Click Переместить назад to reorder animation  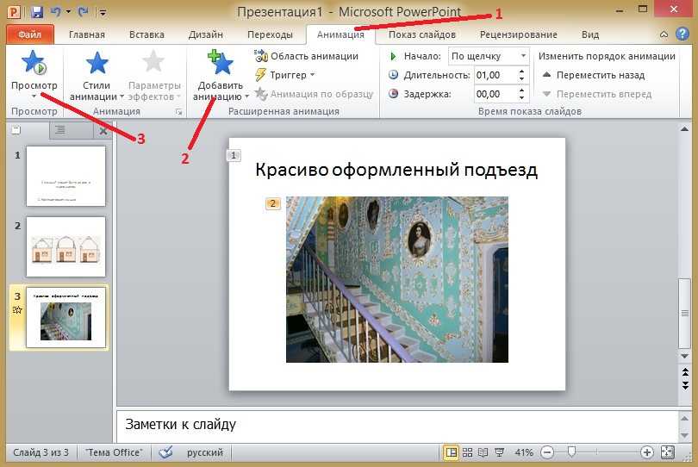[x=594, y=75]
